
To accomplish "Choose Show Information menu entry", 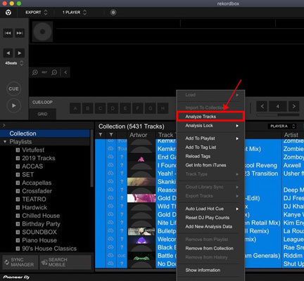I will [210, 270].
